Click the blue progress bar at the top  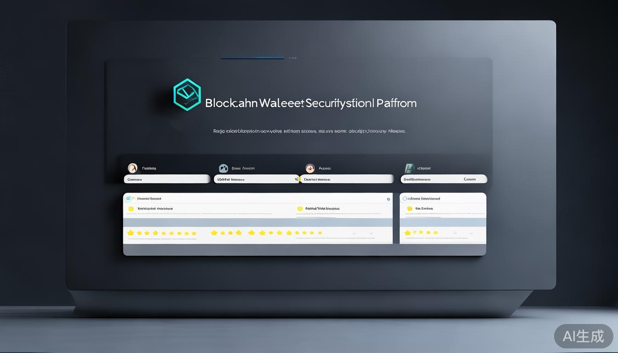click(x=252, y=58)
